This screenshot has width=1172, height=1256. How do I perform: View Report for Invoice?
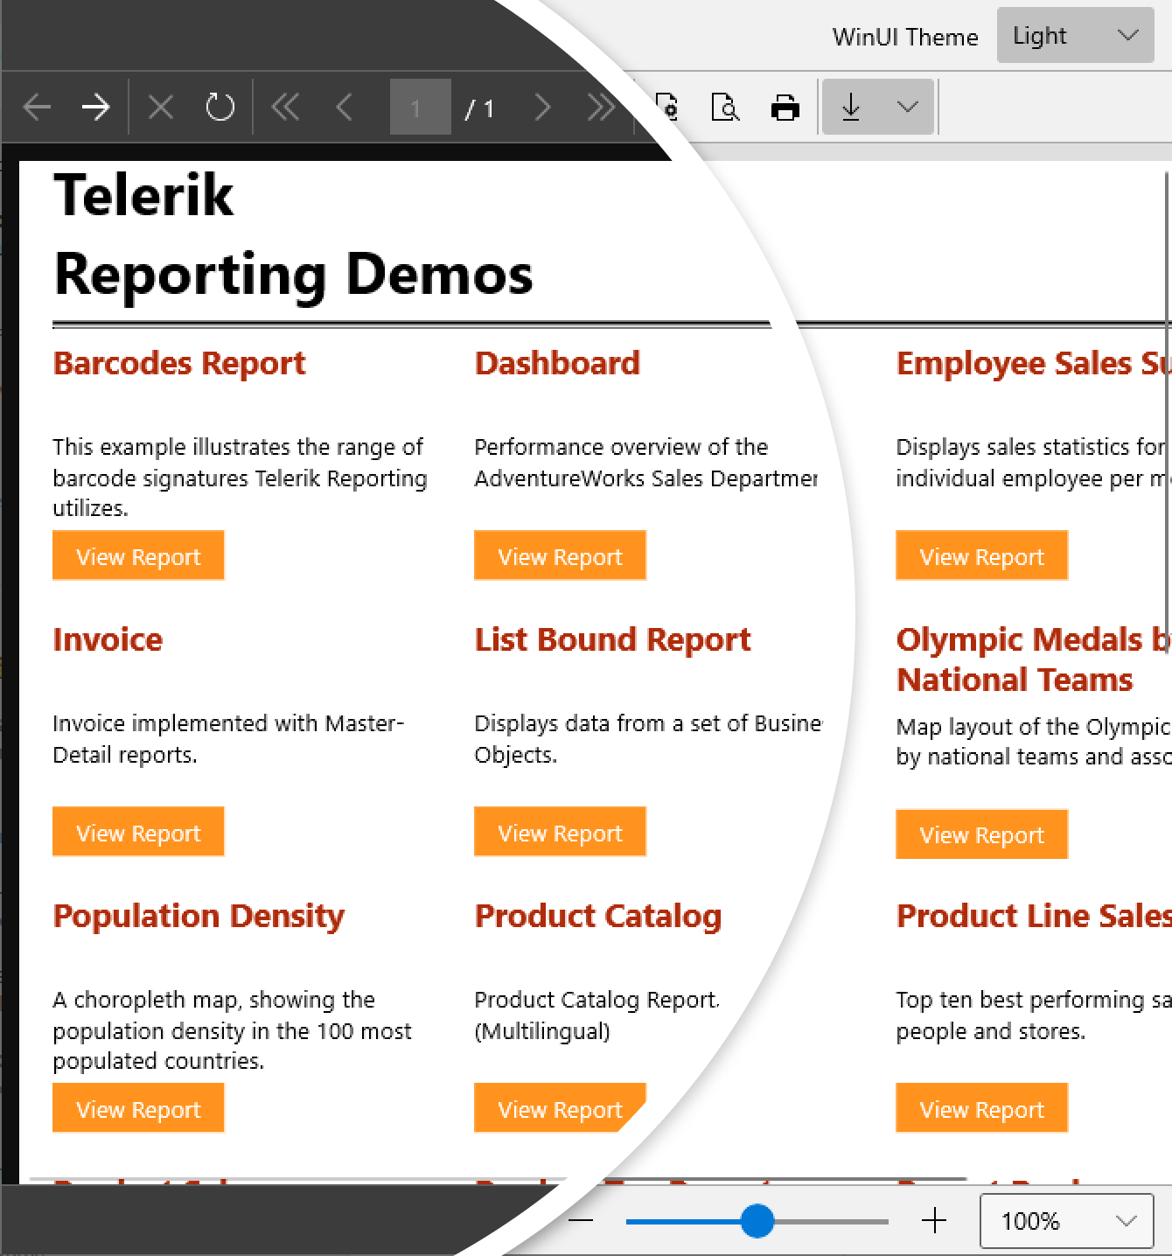tap(138, 832)
